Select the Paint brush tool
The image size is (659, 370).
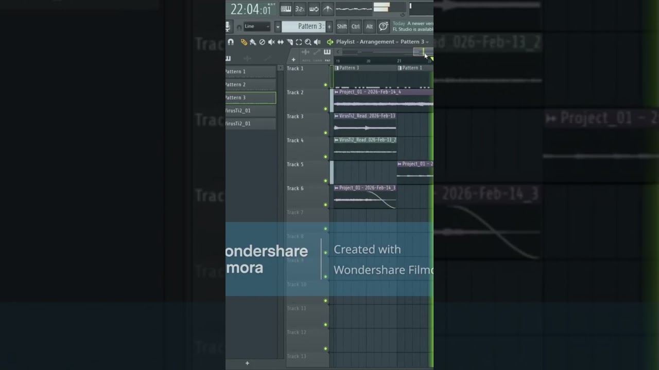coord(253,42)
